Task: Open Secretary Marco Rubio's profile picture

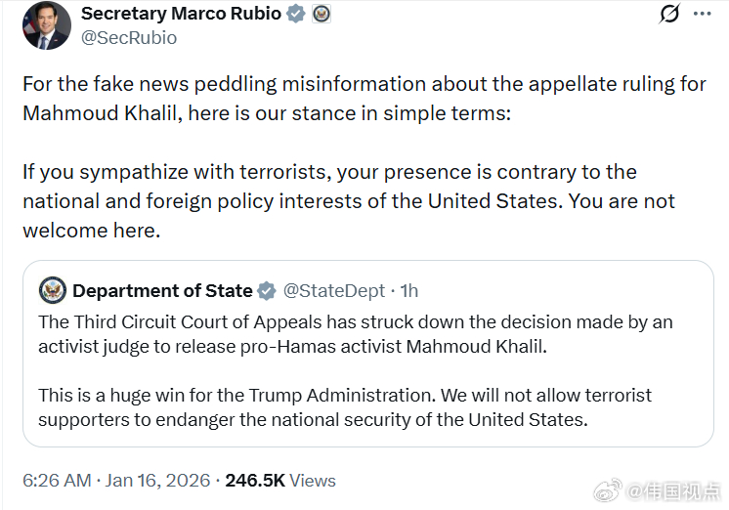Action: point(47,25)
